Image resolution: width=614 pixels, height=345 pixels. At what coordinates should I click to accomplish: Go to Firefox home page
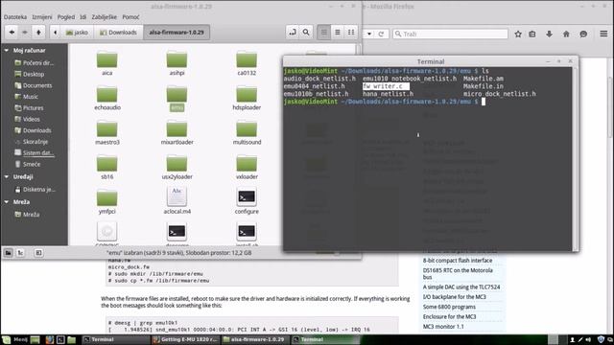tap(566, 34)
